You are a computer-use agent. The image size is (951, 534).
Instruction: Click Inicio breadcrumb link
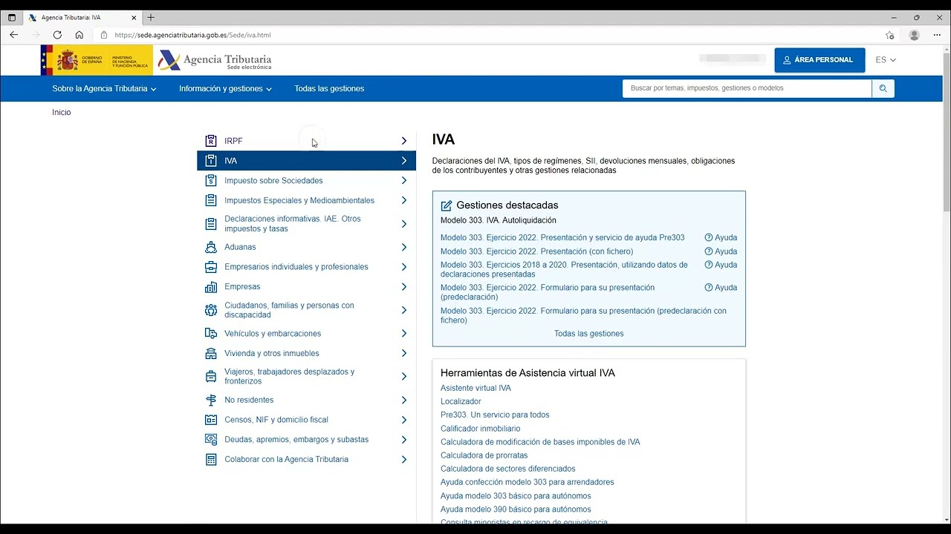pyautogui.click(x=61, y=113)
